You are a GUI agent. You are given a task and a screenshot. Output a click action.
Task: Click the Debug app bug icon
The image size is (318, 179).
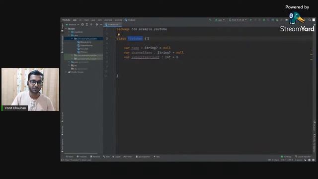point(264,20)
